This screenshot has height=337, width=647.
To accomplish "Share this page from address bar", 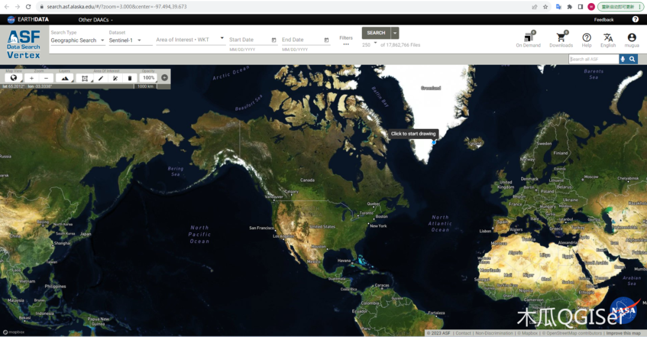I will click(x=534, y=7).
